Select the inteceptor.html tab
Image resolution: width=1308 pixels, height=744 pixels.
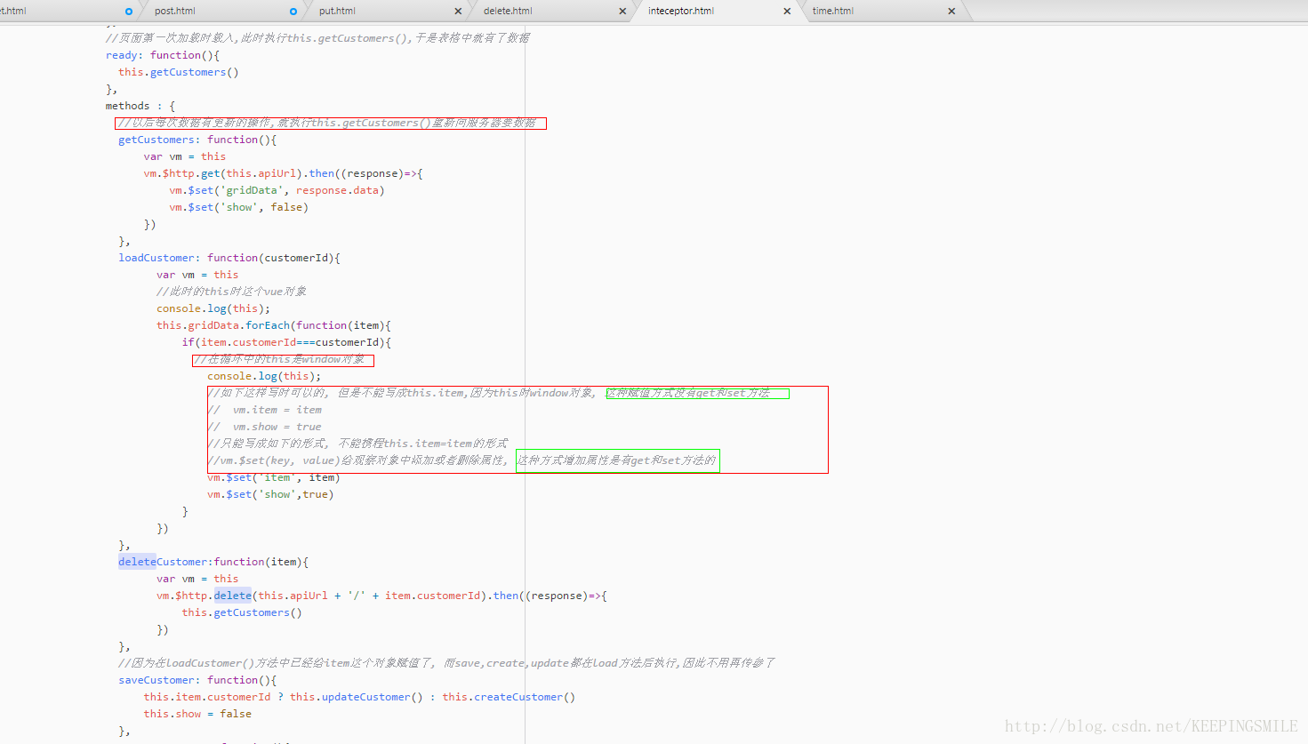coord(680,11)
